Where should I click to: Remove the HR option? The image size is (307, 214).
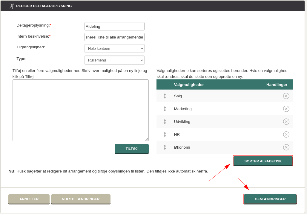[286, 135]
